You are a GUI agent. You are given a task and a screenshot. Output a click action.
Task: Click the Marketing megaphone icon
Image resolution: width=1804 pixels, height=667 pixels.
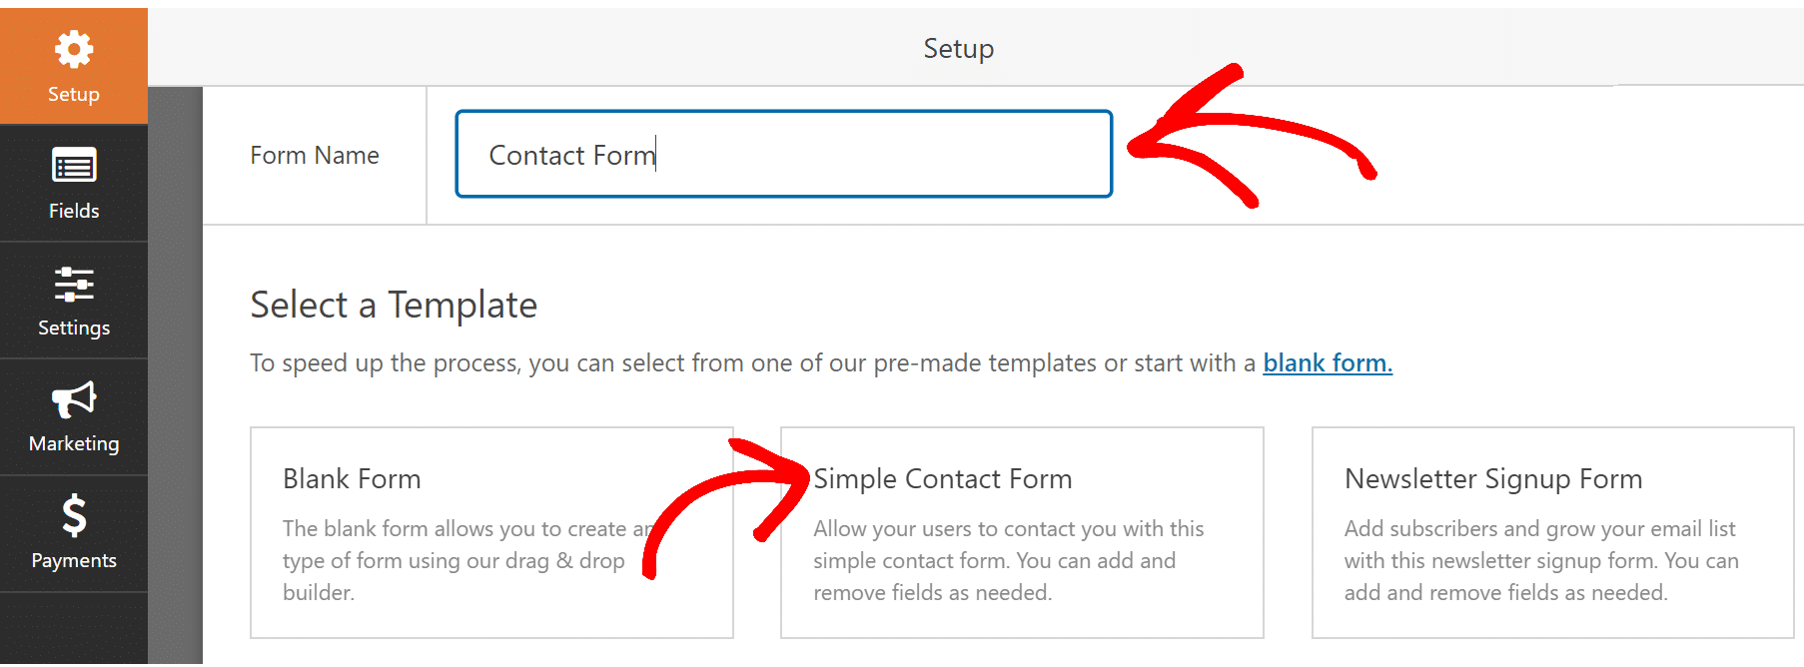[x=74, y=400]
